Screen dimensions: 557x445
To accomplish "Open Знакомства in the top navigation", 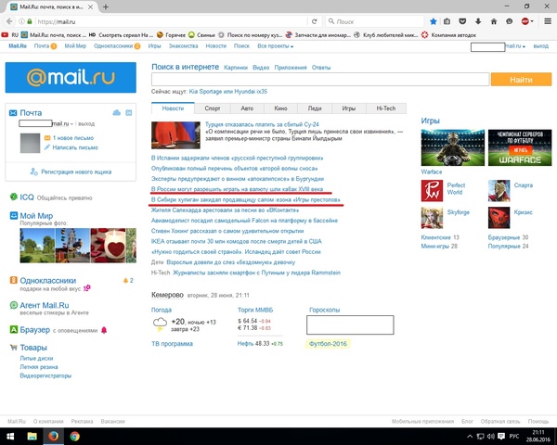I will 183,46.
